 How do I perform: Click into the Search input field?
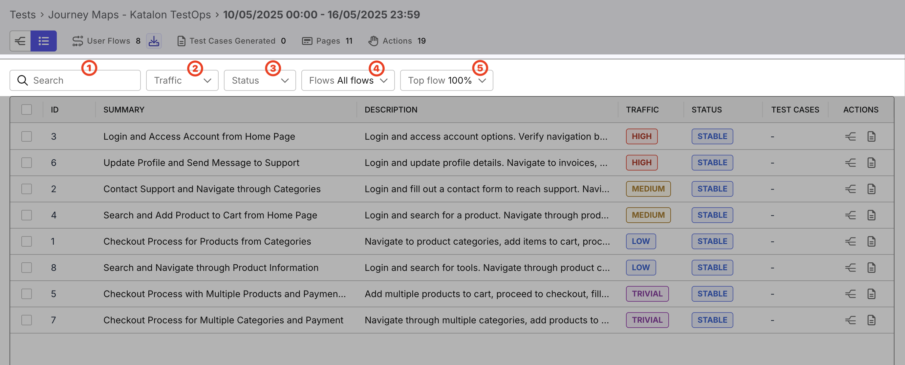[x=81, y=80]
